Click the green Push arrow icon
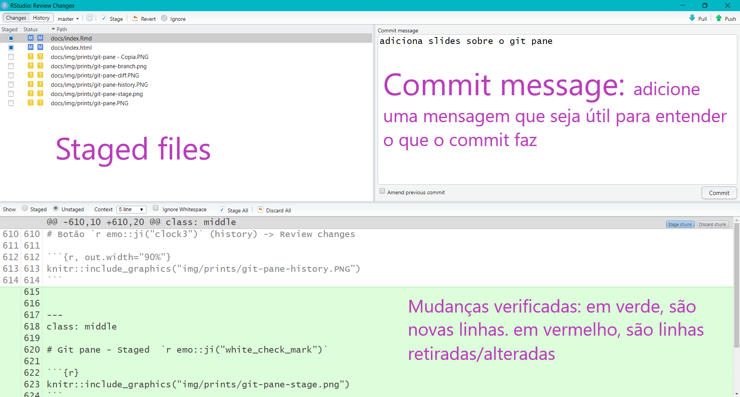 pyautogui.click(x=719, y=18)
